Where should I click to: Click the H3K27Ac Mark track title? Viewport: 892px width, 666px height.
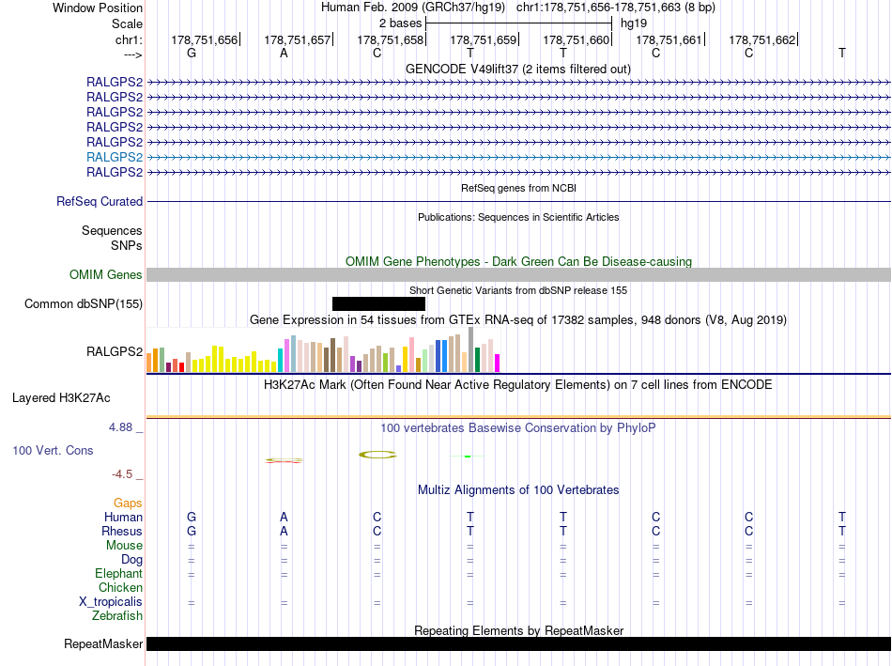518,385
